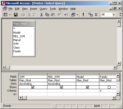This screenshot has height=109, width=123.
Task: Open the Edit menu
Action: [x=17, y=9]
